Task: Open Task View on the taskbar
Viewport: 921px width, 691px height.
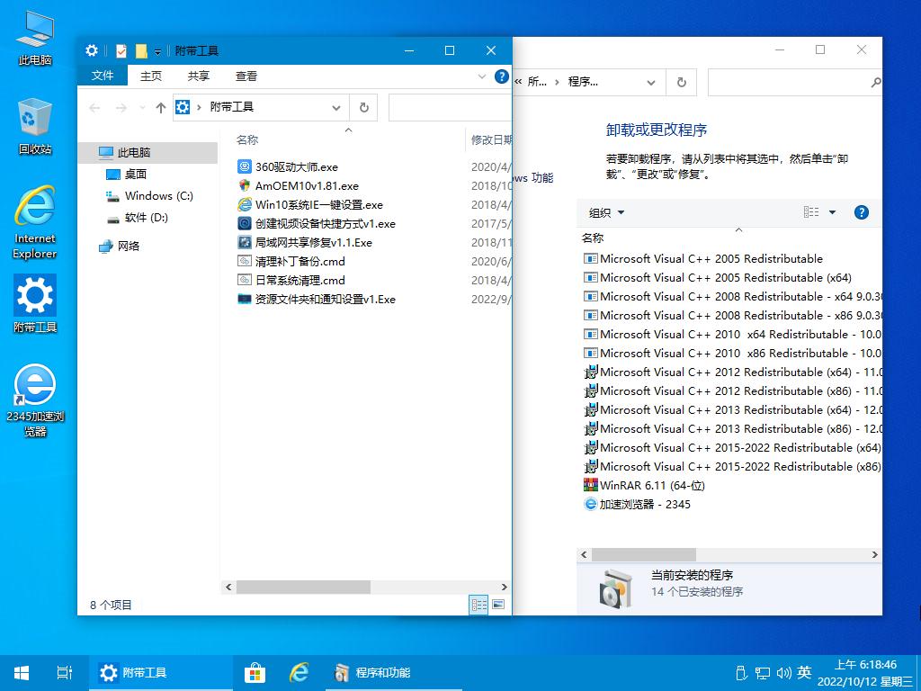Action: 65,673
